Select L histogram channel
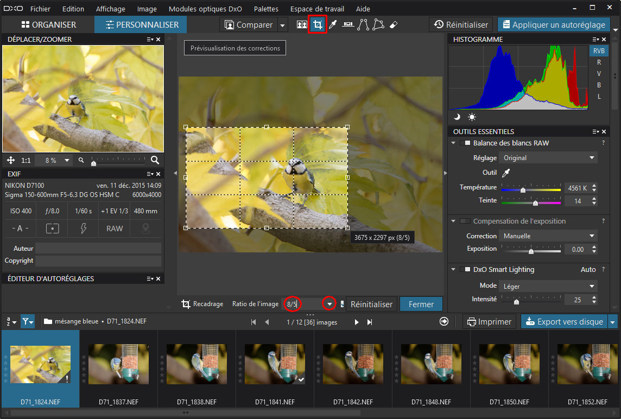Viewport: 621px width, 419px height. coord(599,97)
